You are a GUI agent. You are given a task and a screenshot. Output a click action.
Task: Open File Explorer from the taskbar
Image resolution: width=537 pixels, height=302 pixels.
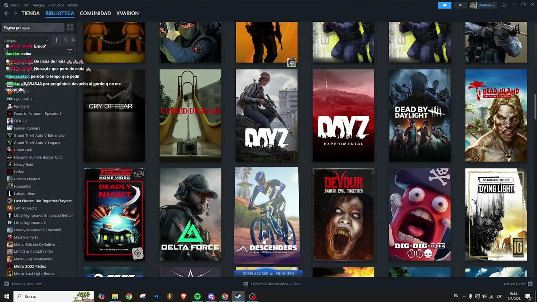point(115,297)
